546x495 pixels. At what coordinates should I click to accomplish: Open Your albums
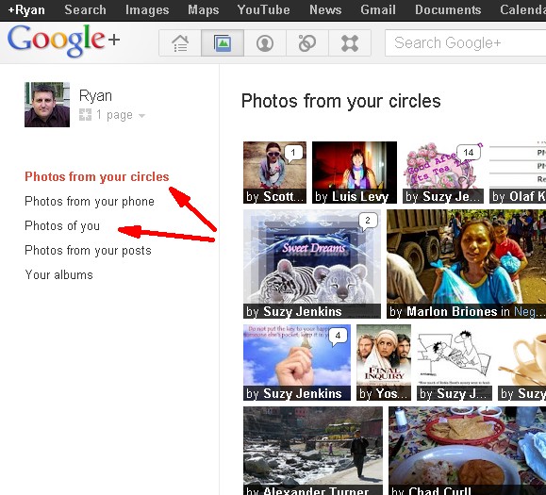[58, 275]
